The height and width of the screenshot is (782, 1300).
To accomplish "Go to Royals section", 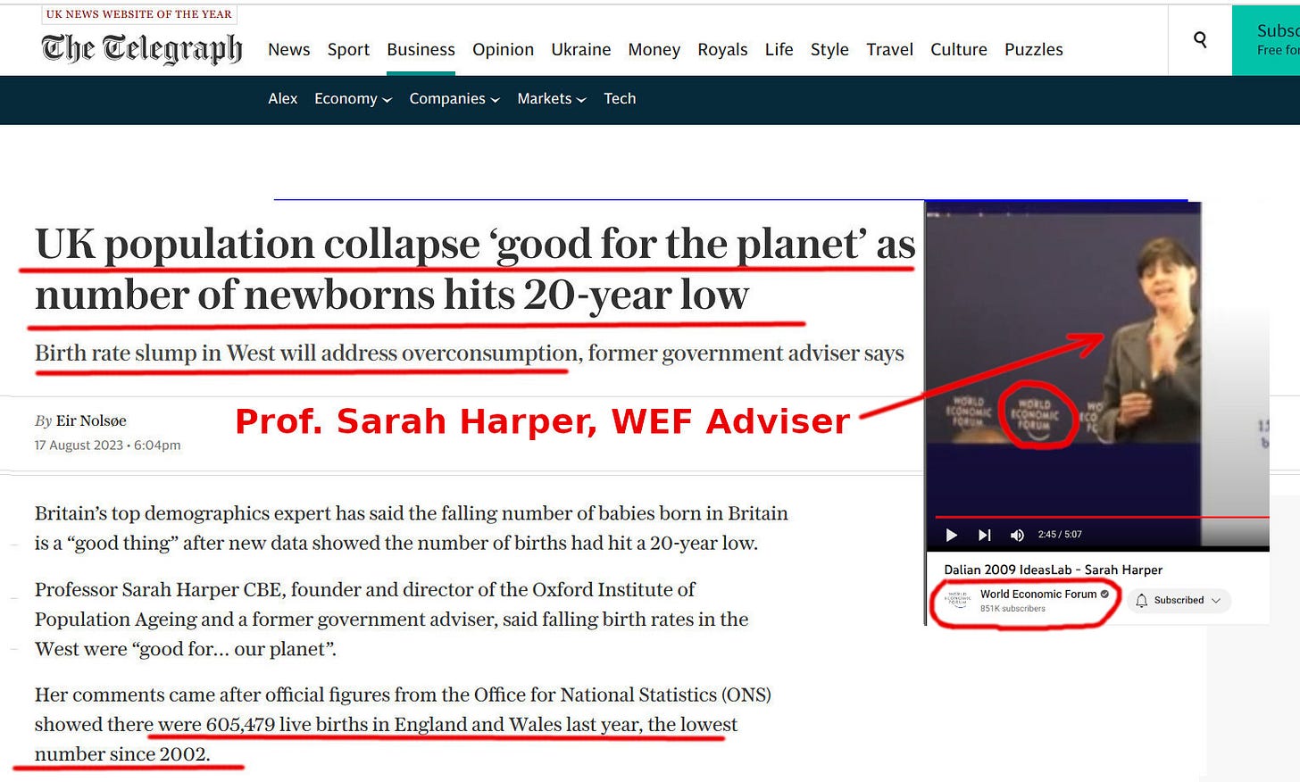I will pos(722,50).
